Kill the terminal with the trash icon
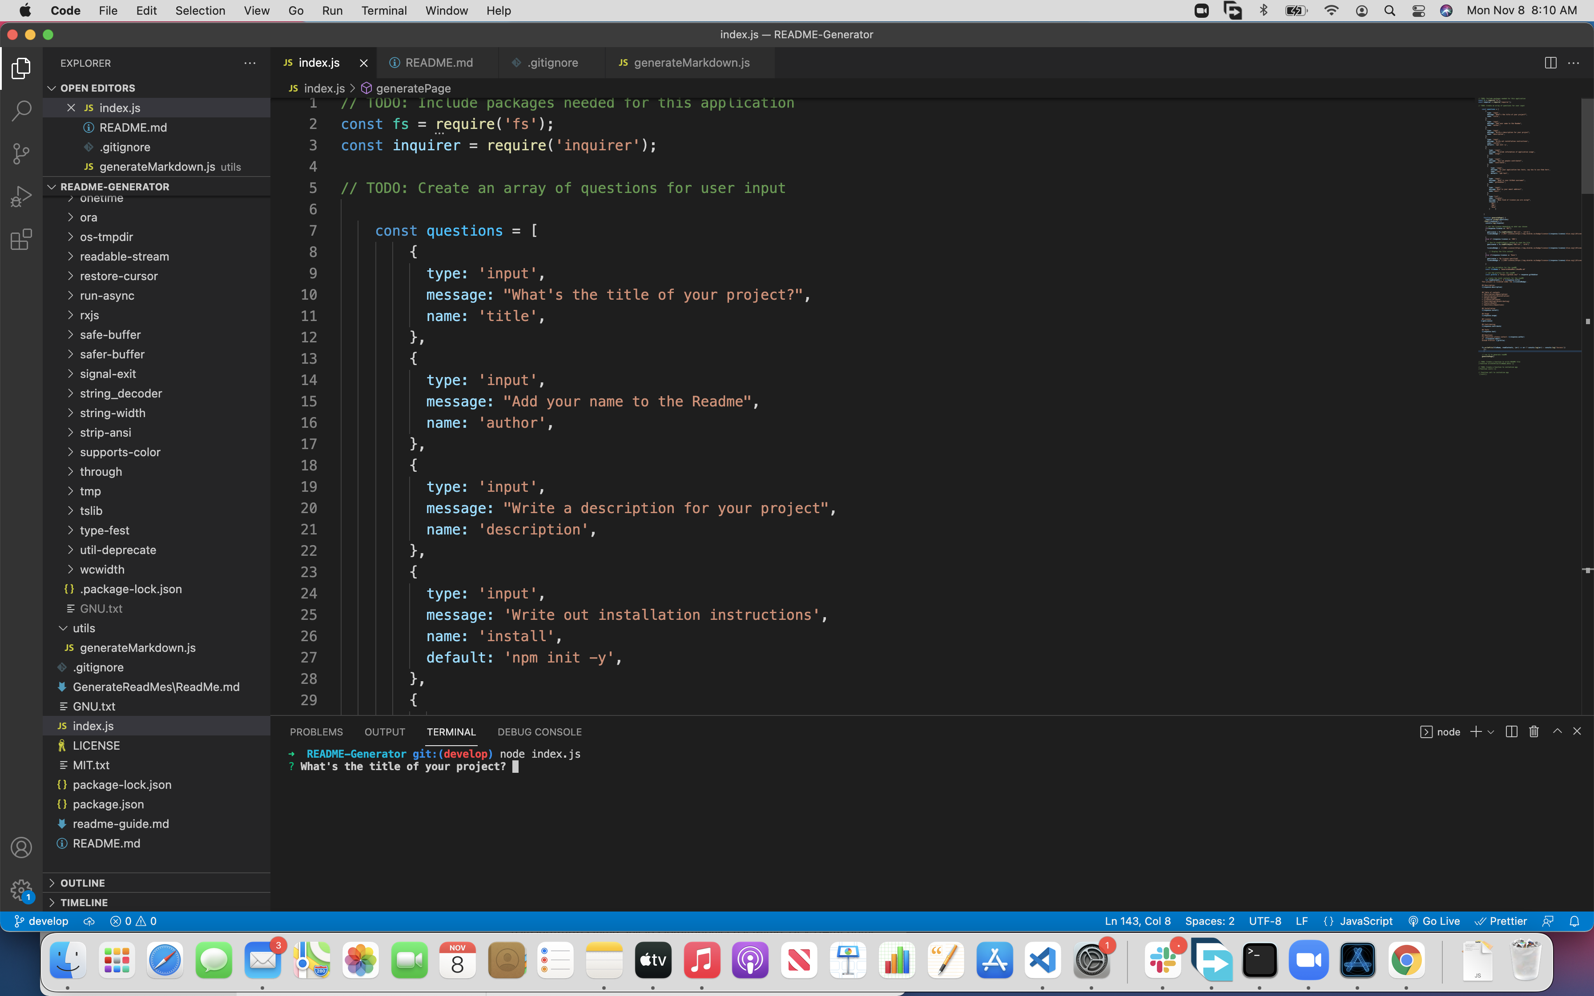Image resolution: width=1594 pixels, height=996 pixels. click(1533, 731)
